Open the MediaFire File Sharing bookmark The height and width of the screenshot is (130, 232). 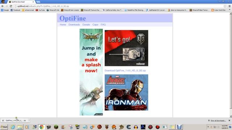point(134,10)
